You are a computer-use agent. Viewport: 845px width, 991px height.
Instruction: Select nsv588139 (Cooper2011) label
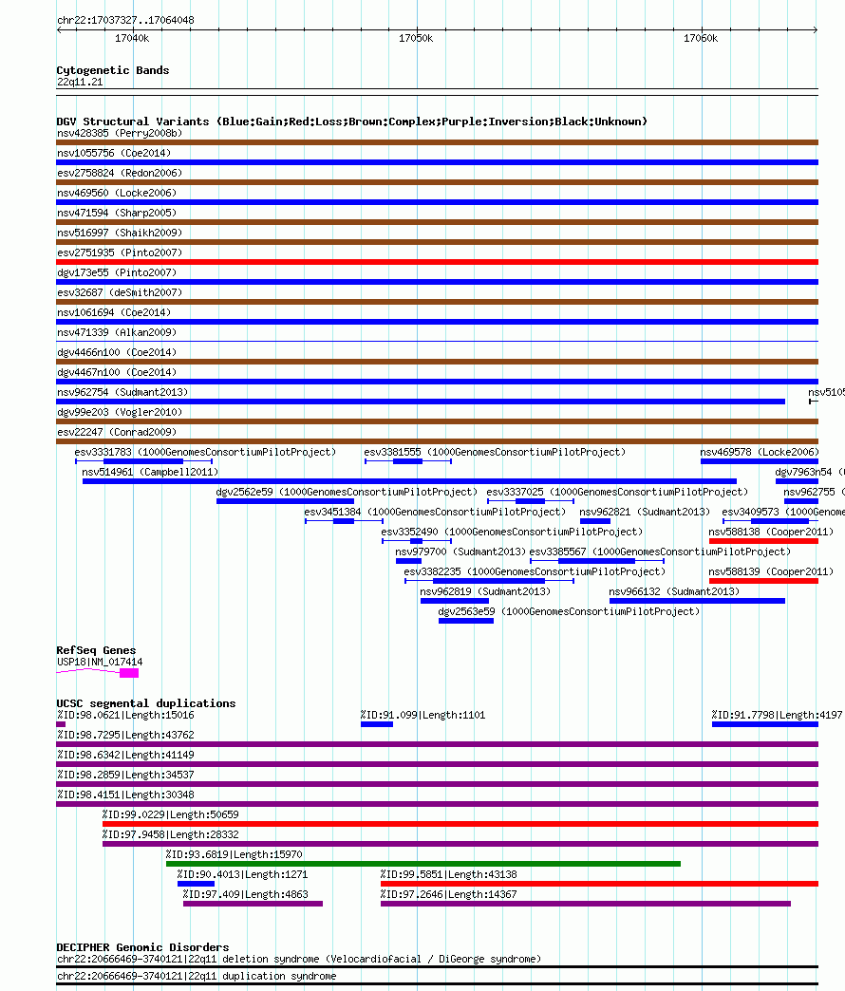[x=771, y=572]
